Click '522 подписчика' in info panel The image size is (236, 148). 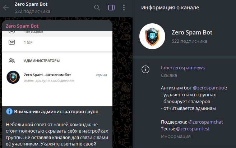(189, 41)
